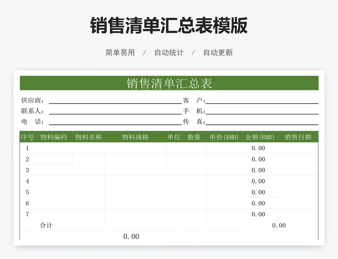
Task: Click the 电话 underline input field
Action: point(115,121)
